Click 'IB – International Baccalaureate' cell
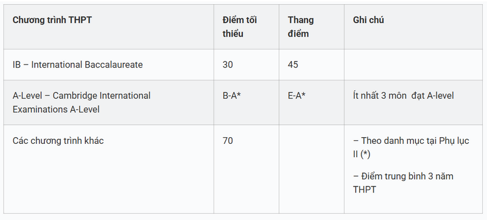Viewport: 487px width, 220px height. 78,65
